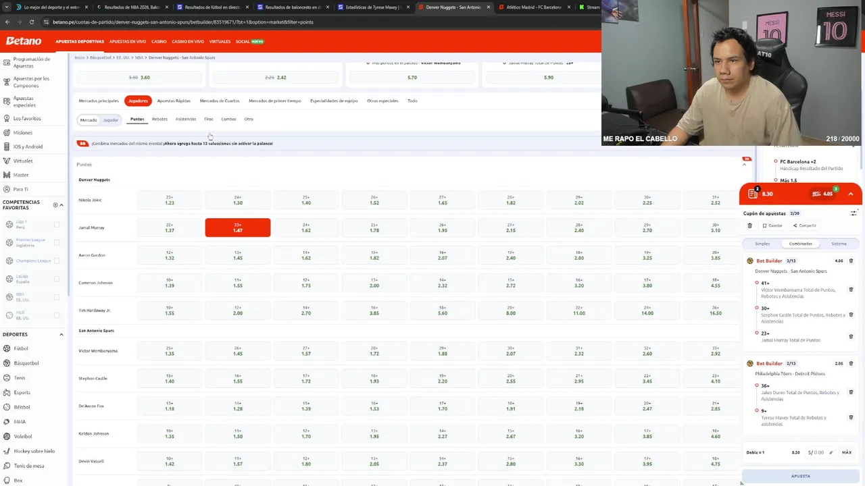The width and height of the screenshot is (865, 486).
Task: Delete the Denver Nuggets Bet Builder group
Action: click(851, 261)
